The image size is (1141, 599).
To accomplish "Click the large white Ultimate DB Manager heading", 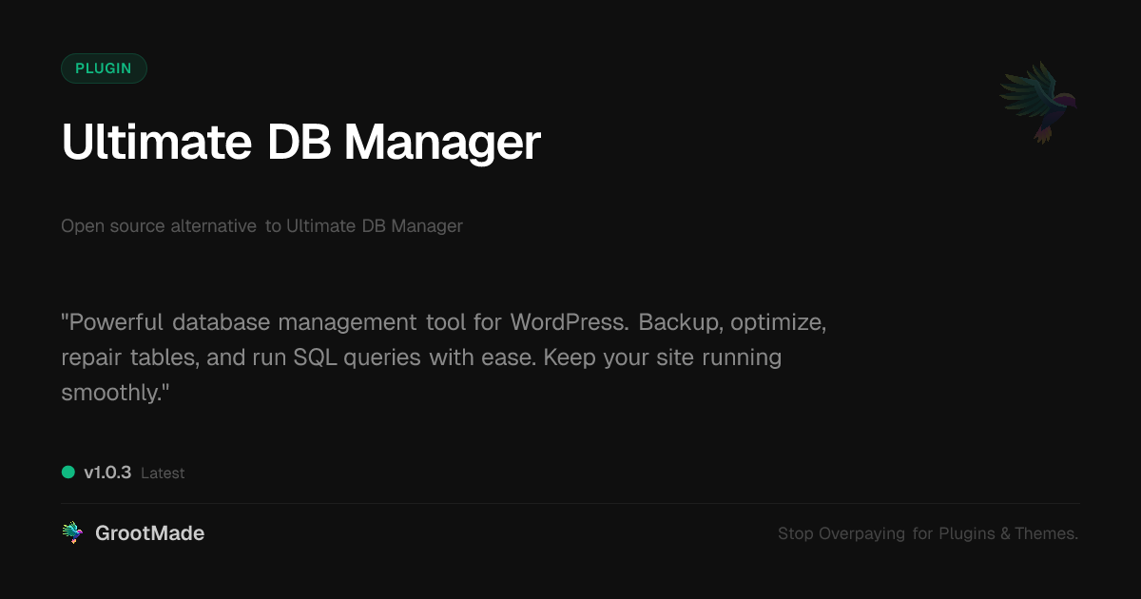I will coord(300,143).
